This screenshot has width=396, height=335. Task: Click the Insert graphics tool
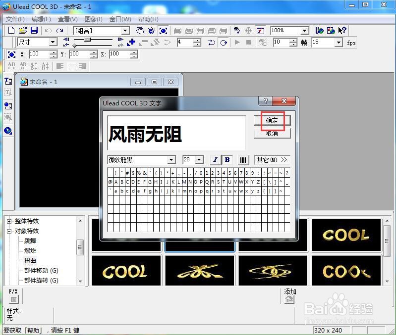[8, 106]
